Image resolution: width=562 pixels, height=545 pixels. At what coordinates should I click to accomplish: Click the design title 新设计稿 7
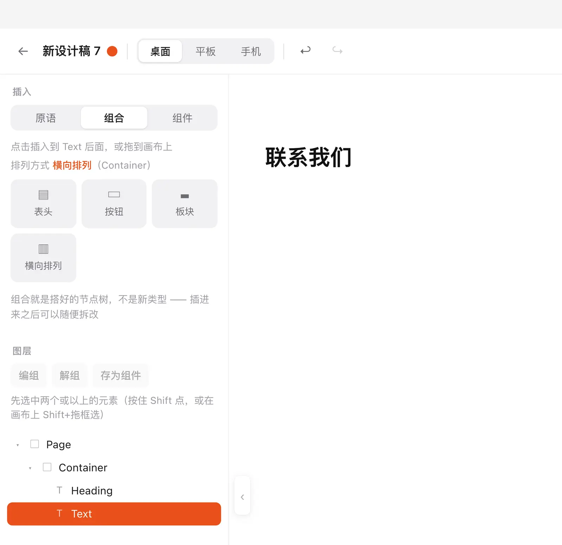point(72,51)
